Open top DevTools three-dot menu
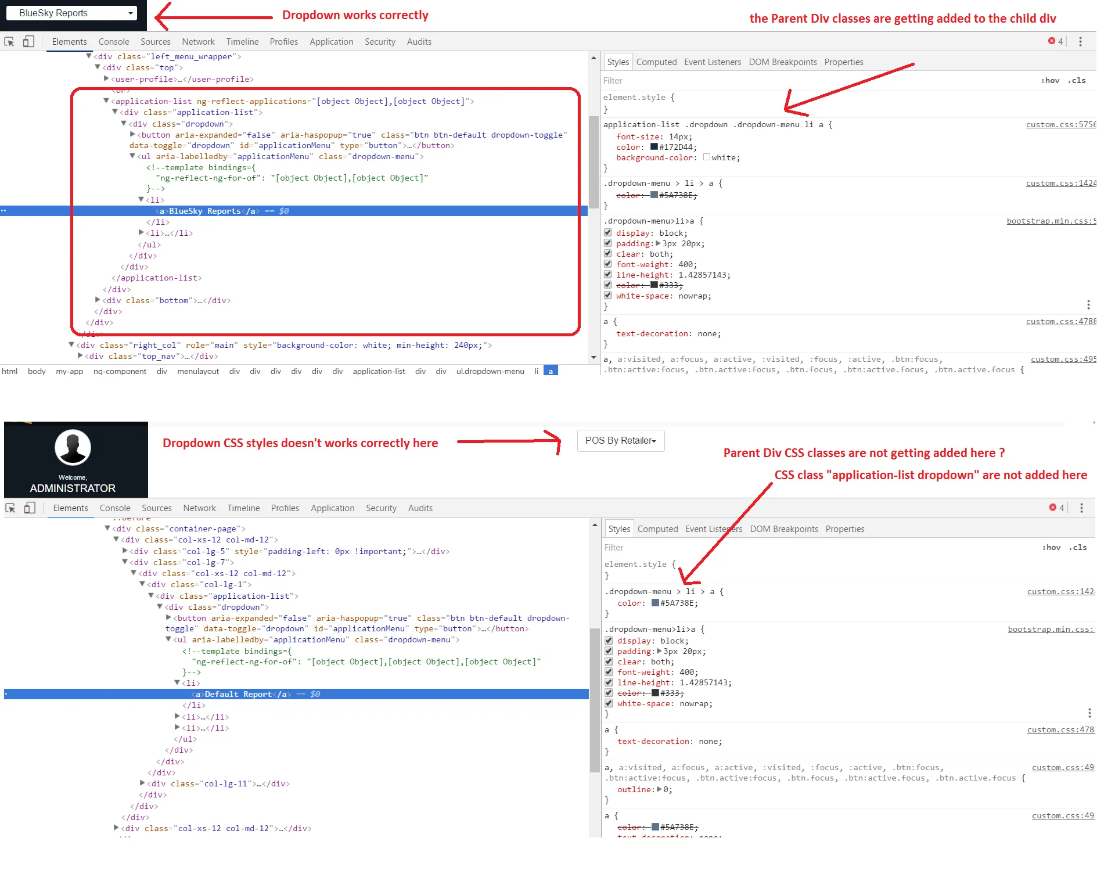The width and height of the screenshot is (1115, 870). click(1080, 41)
